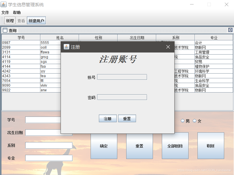The image size is (234, 175).
Task: Click the Java icon in main title bar
Action: (x=4, y=4)
